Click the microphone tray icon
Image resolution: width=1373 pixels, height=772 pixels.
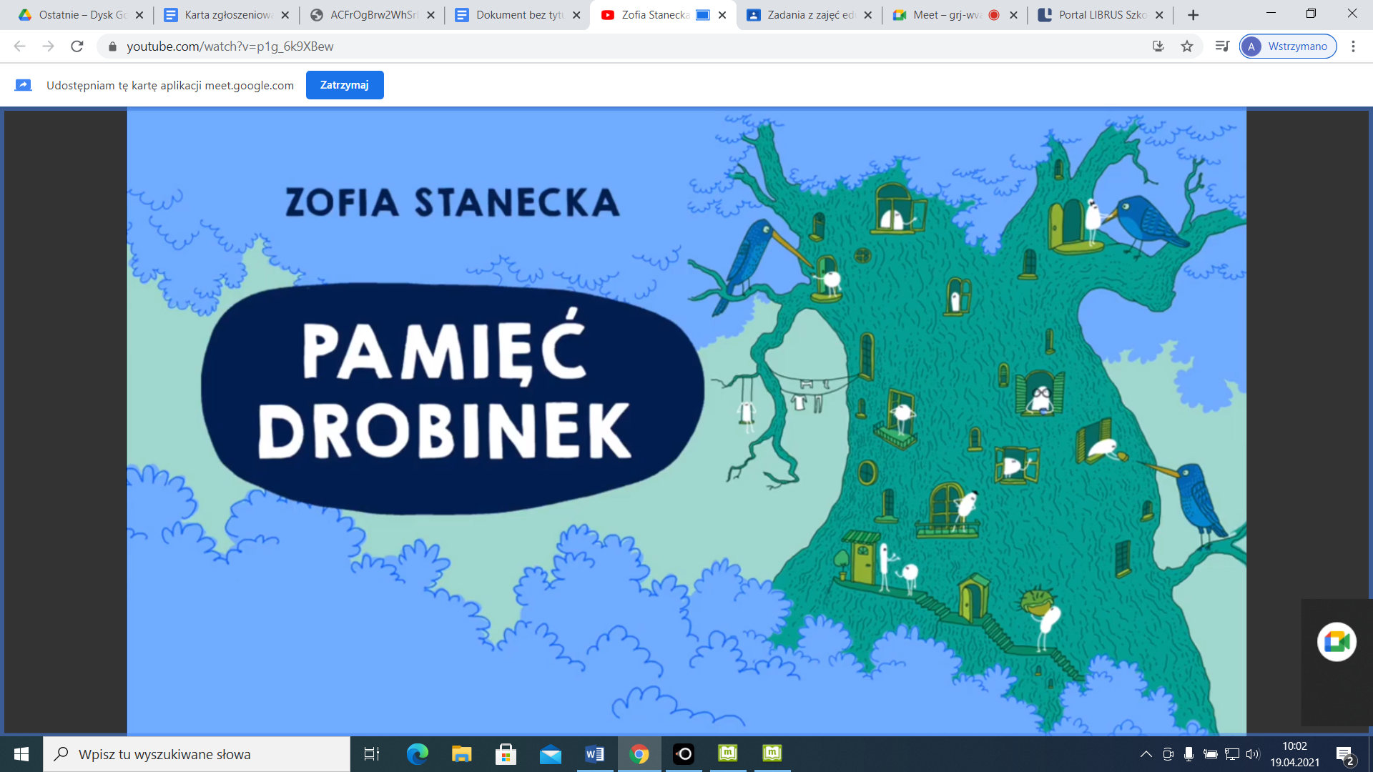(1189, 754)
